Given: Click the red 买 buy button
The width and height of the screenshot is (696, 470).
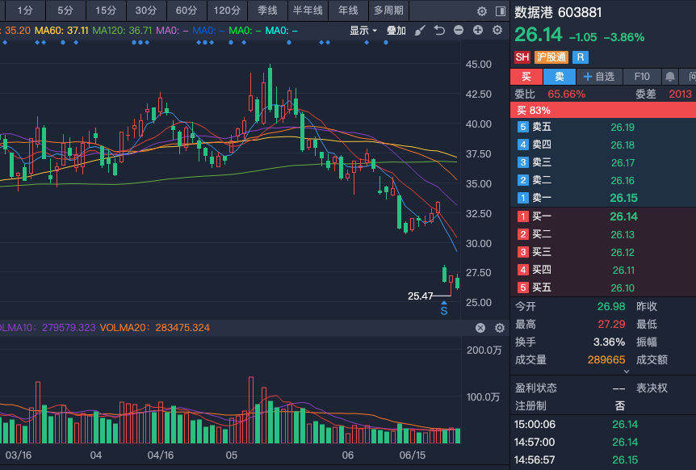Looking at the screenshot, I should [526, 77].
